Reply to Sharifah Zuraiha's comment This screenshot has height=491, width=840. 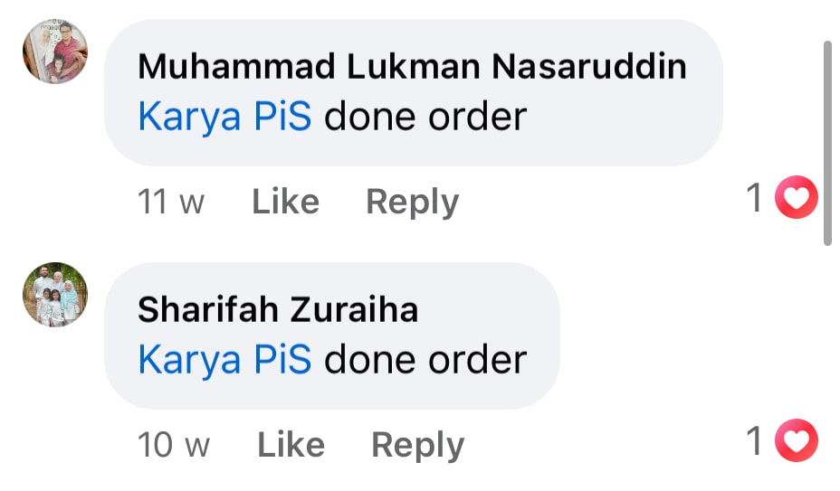(x=417, y=446)
